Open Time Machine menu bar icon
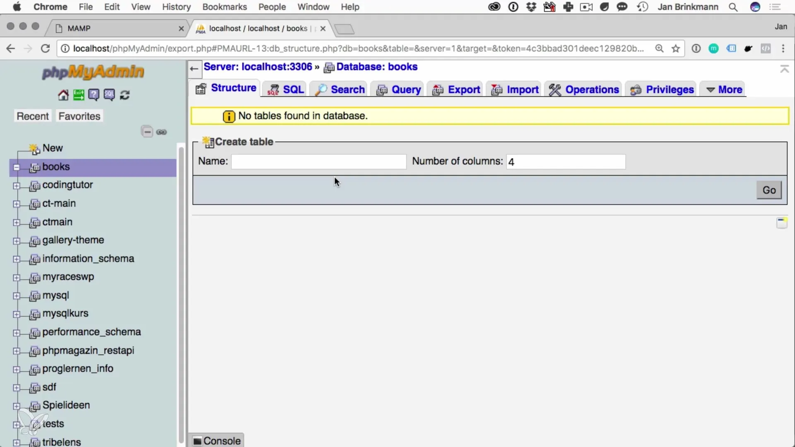Image resolution: width=795 pixels, height=447 pixels. pyautogui.click(x=643, y=7)
